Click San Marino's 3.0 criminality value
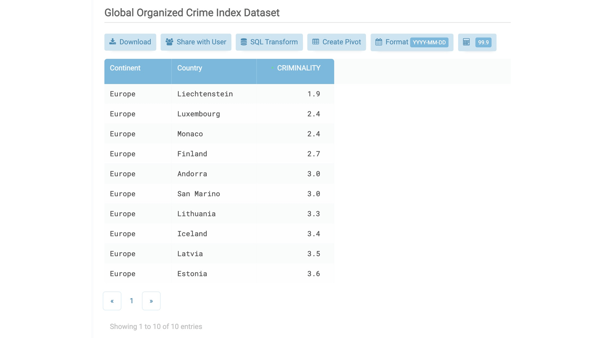The height and width of the screenshot is (338, 602). [x=314, y=194]
